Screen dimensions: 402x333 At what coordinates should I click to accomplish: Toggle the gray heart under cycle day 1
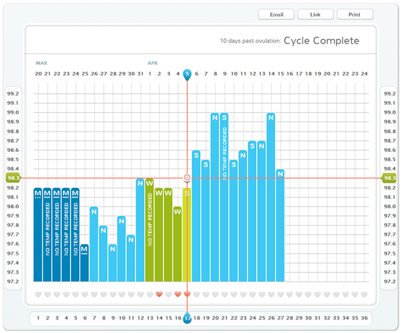point(38,294)
